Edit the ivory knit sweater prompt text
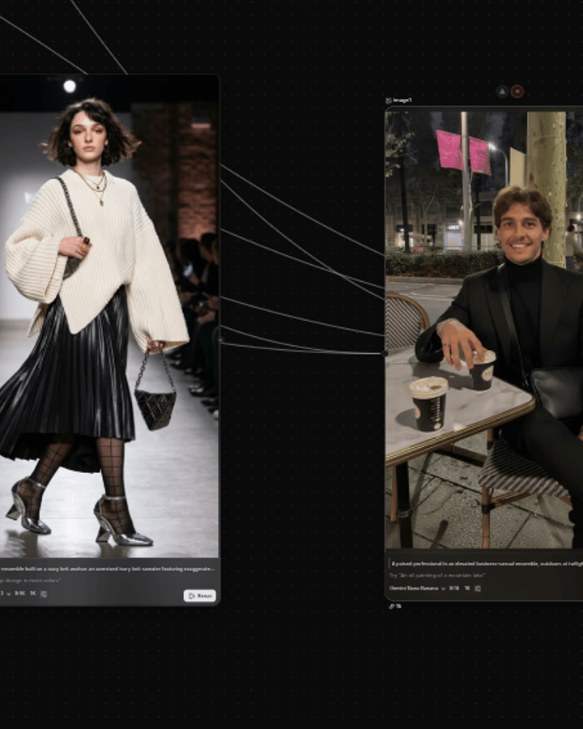 point(107,569)
